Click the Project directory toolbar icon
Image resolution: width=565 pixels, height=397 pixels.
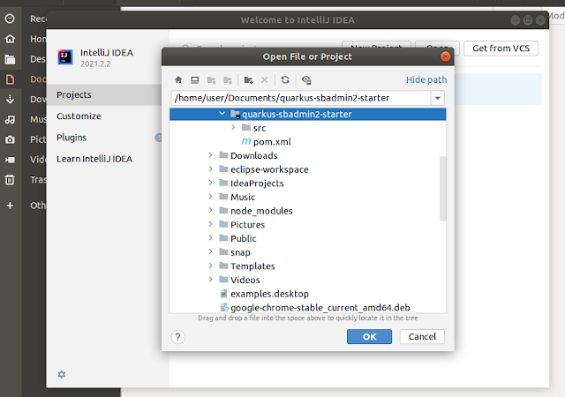pos(212,79)
